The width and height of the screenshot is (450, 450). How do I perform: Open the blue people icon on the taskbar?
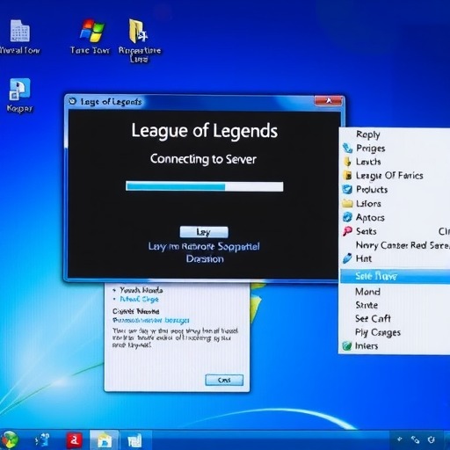point(43,440)
